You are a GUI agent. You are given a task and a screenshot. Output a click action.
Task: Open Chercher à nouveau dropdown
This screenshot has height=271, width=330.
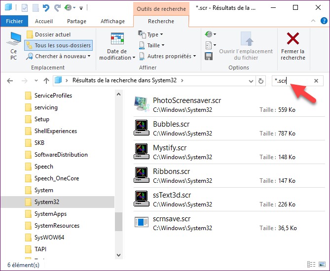(x=58, y=56)
